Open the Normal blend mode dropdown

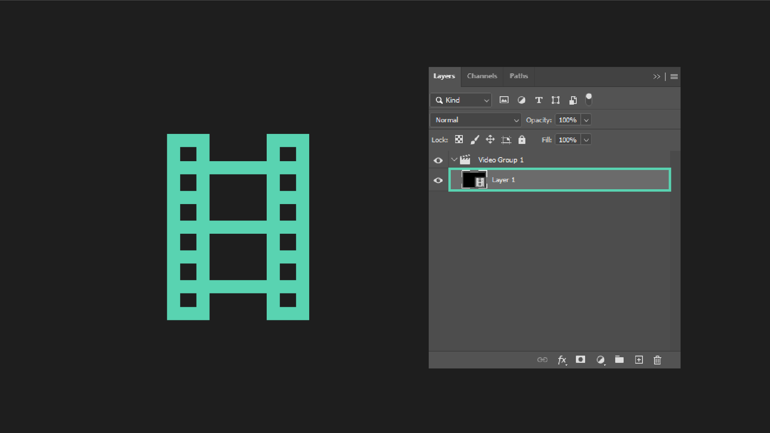(476, 120)
